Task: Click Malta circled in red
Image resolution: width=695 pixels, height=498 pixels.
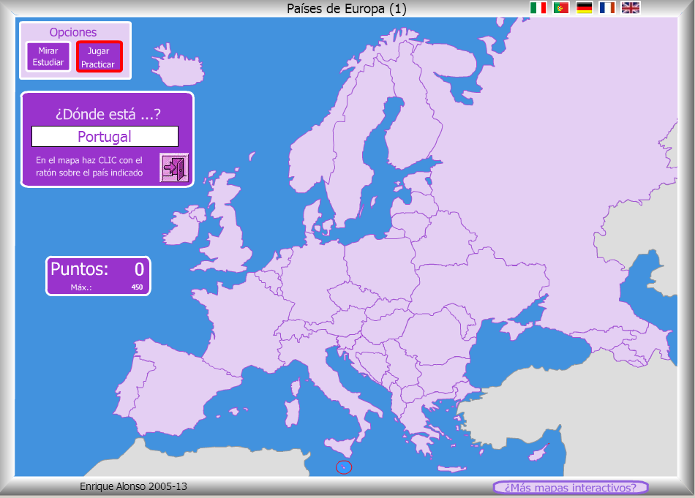Action: pyautogui.click(x=344, y=467)
